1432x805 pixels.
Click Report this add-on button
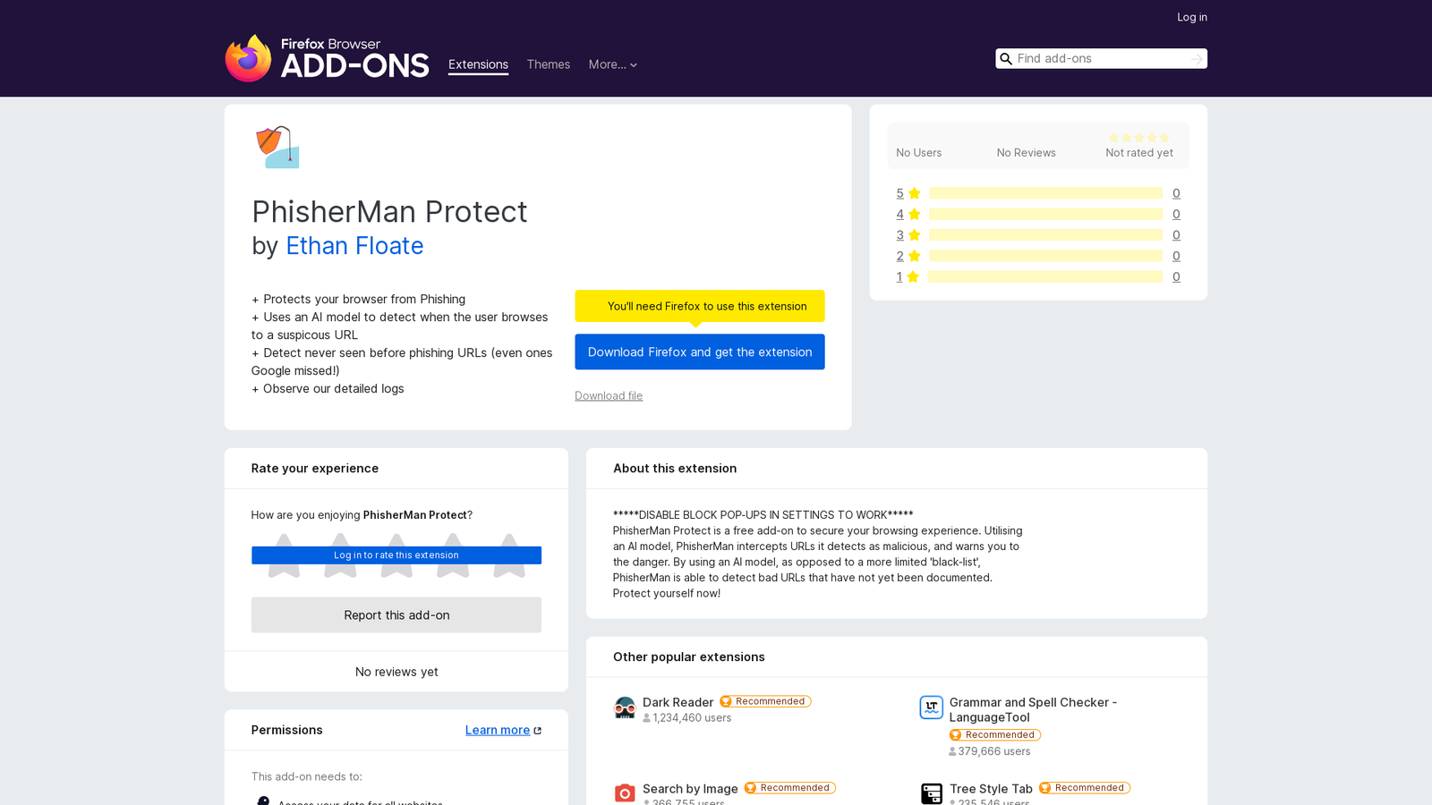(396, 615)
